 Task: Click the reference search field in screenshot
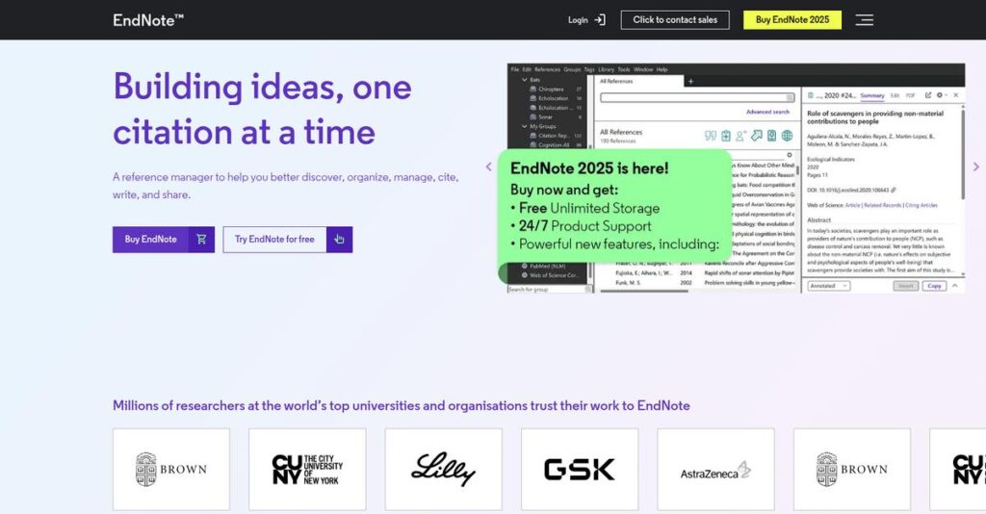[697, 97]
